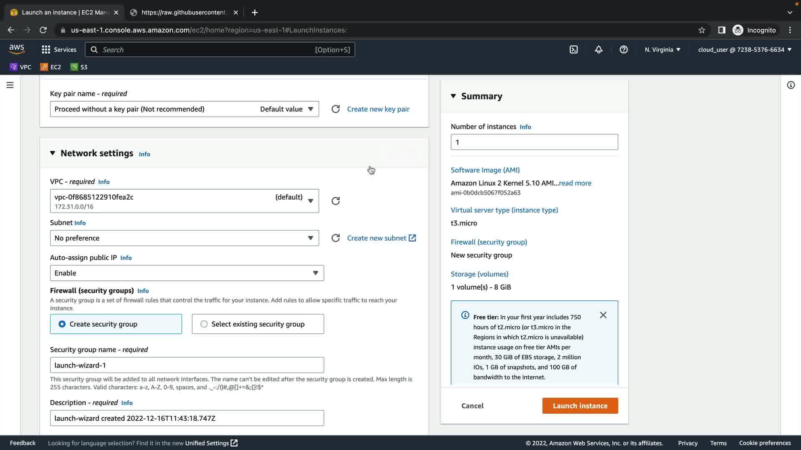Refresh the VPC list
Viewport: 801px width, 450px height.
click(x=335, y=201)
